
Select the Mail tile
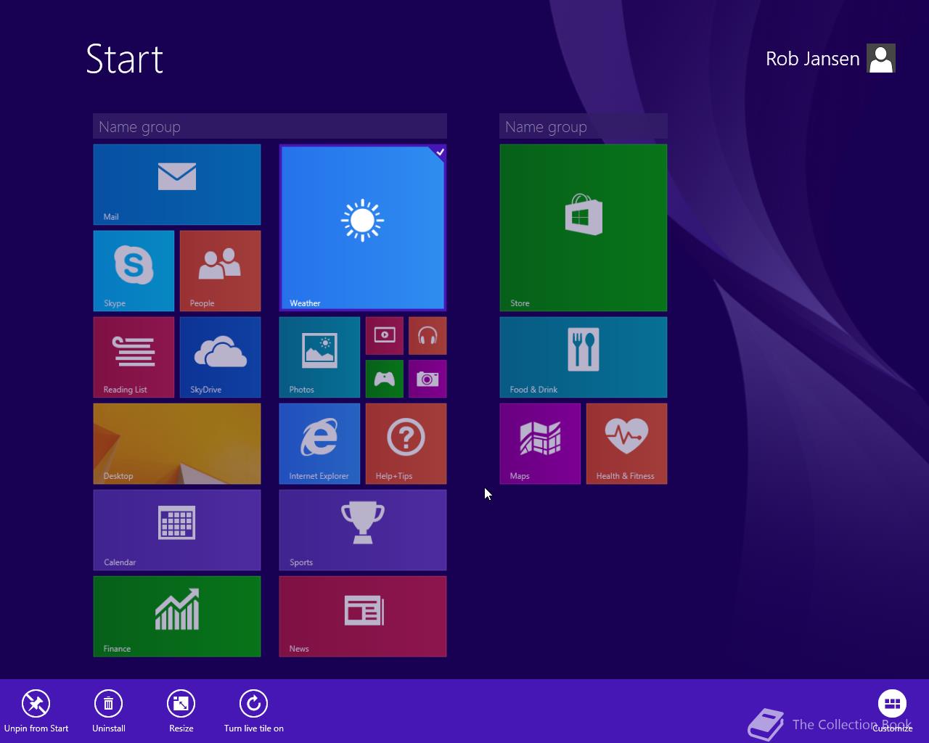(x=177, y=184)
